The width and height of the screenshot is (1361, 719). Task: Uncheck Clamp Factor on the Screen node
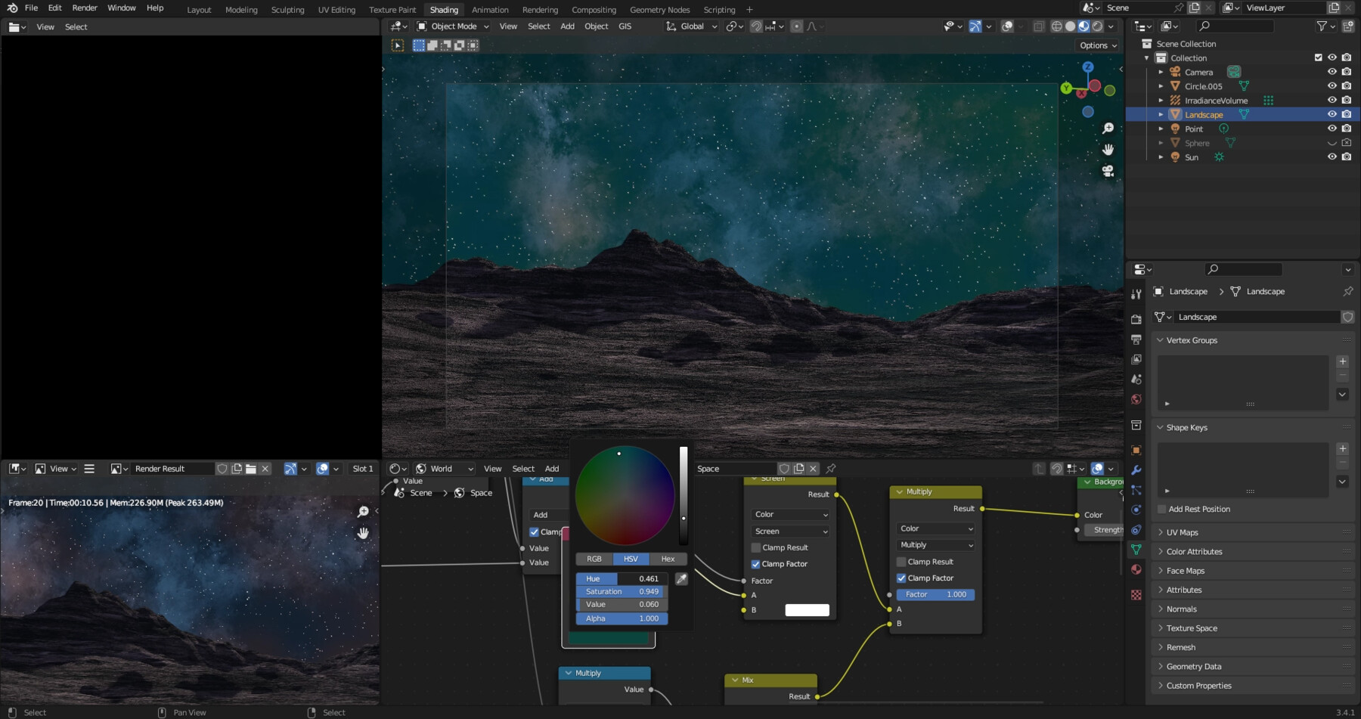pyautogui.click(x=756, y=564)
